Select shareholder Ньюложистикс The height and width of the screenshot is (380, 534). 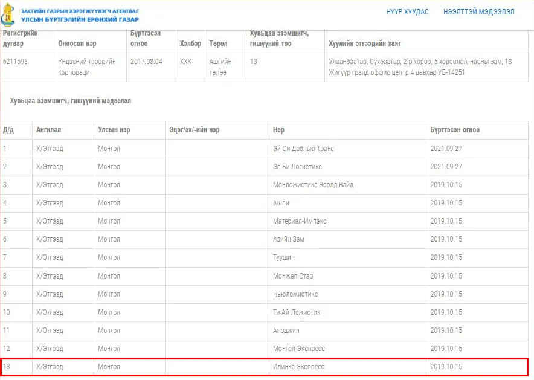click(295, 294)
